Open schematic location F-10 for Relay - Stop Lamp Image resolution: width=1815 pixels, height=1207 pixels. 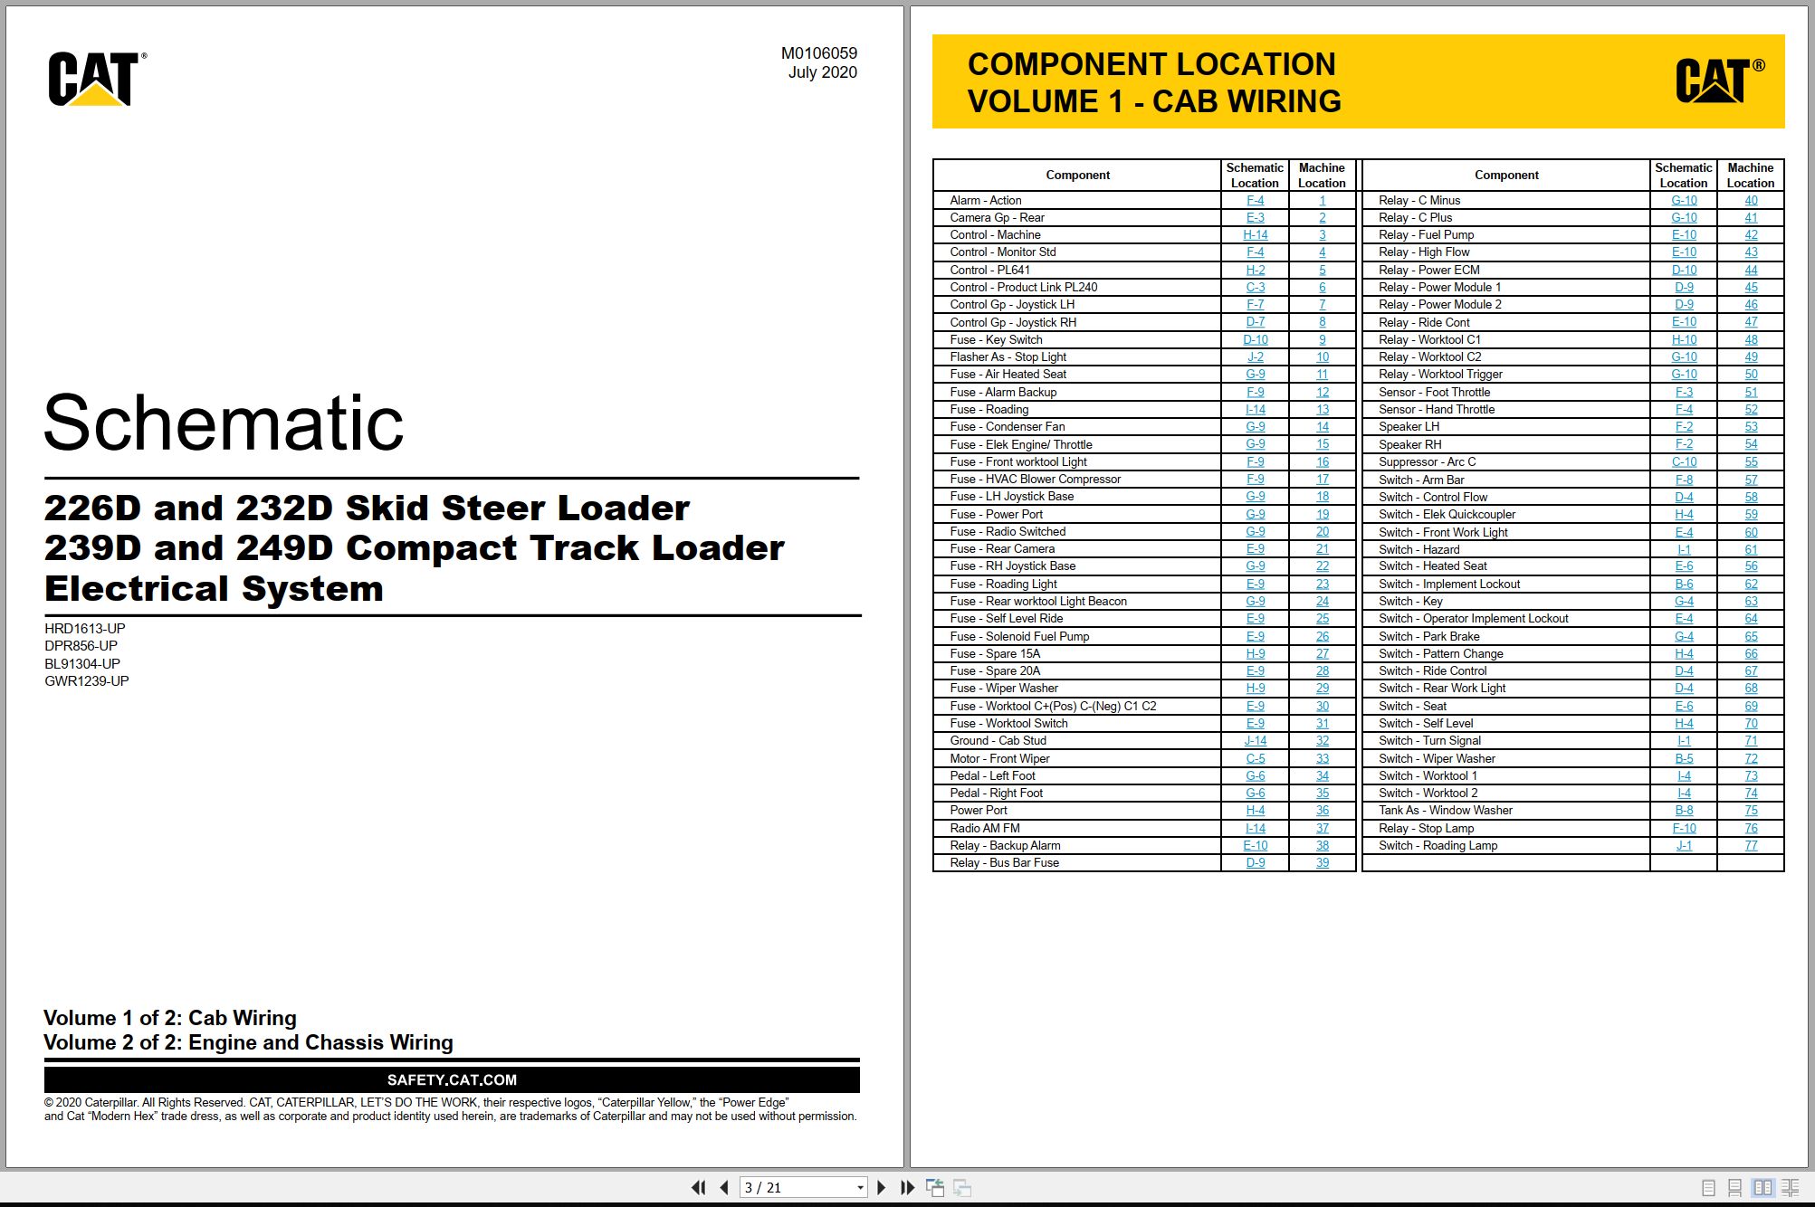[1684, 829]
